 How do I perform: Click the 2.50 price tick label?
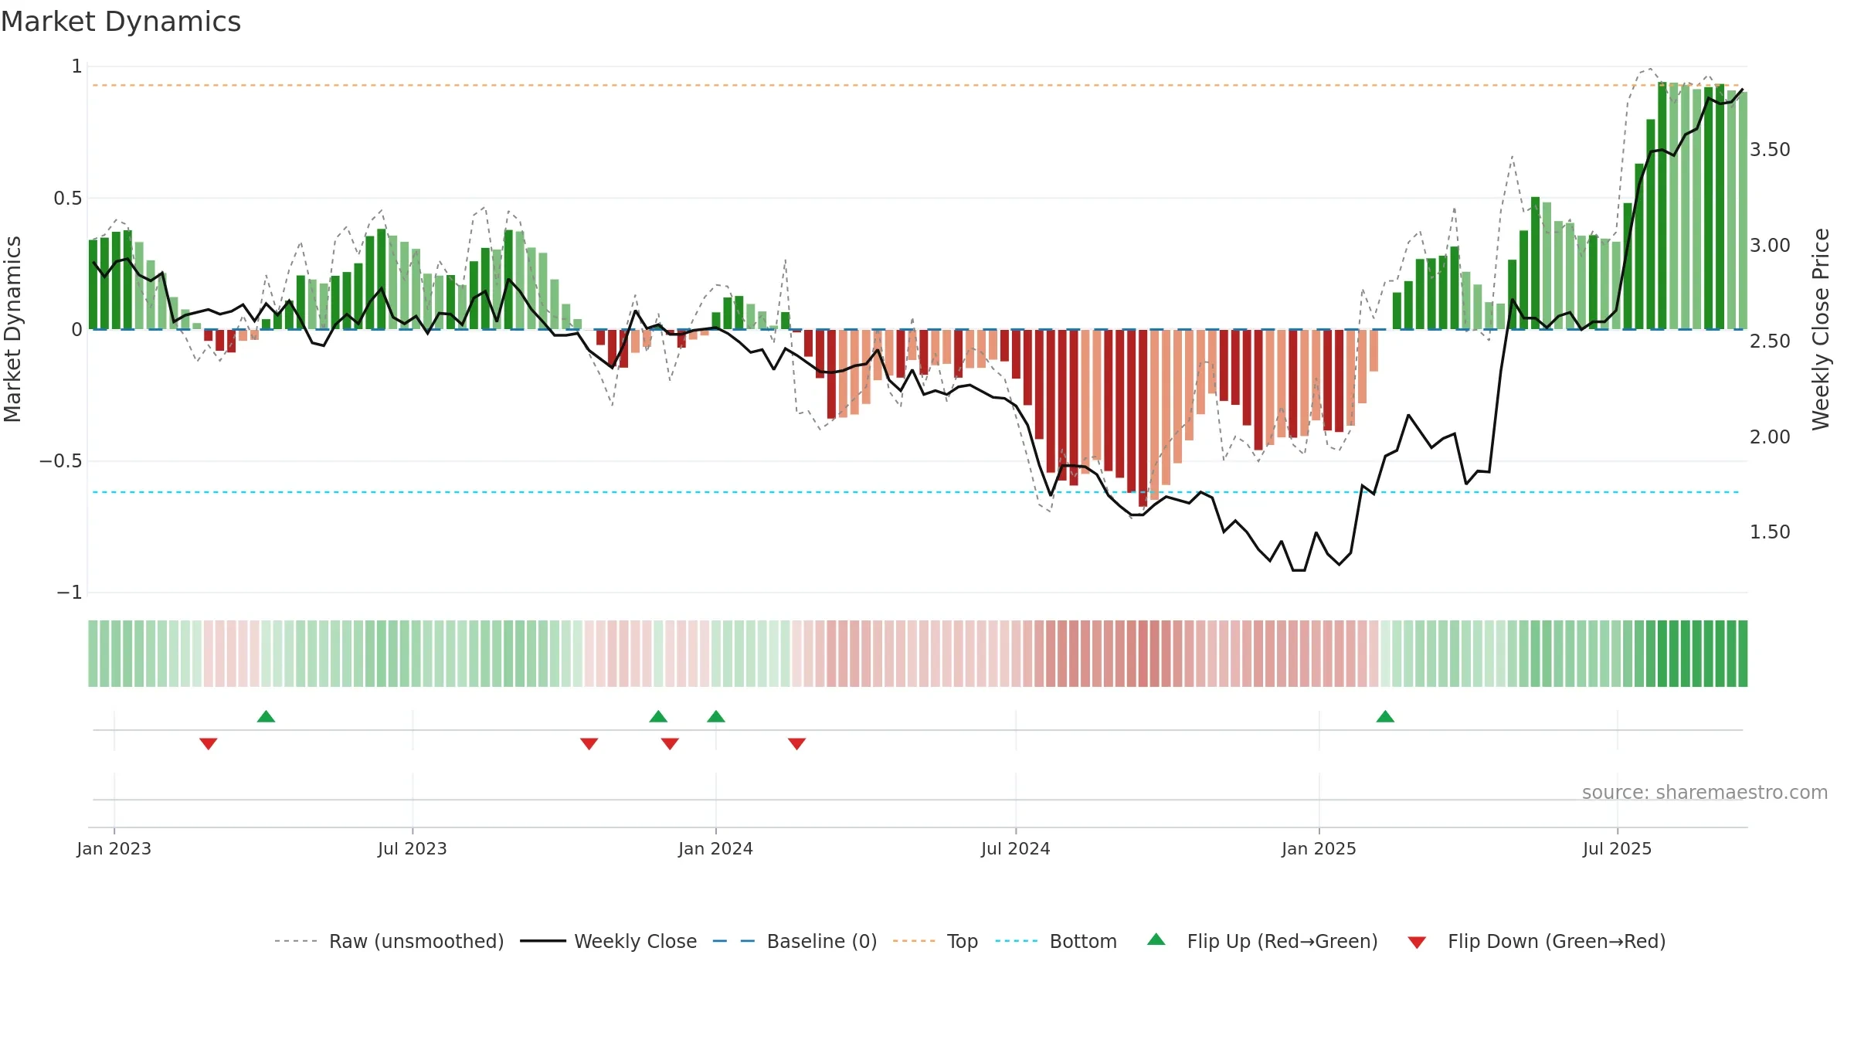[x=1770, y=341]
